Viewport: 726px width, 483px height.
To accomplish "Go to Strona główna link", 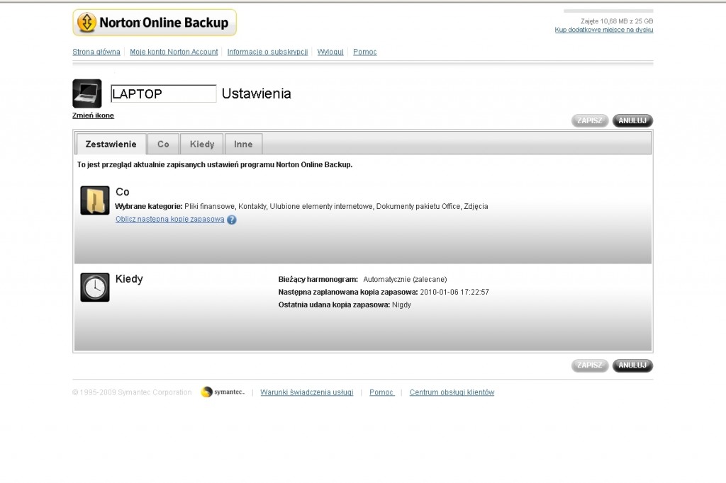I will click(96, 52).
